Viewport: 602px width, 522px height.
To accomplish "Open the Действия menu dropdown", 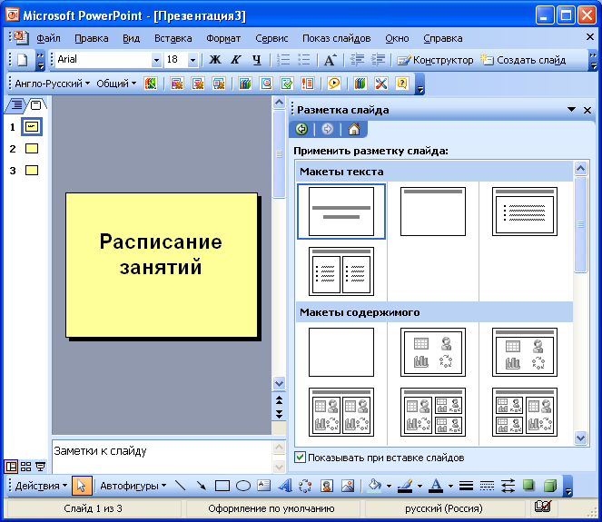I will coord(41,486).
